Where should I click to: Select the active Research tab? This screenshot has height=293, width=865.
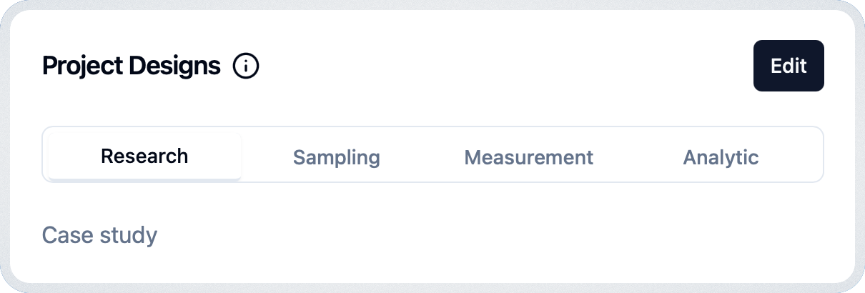[144, 156]
